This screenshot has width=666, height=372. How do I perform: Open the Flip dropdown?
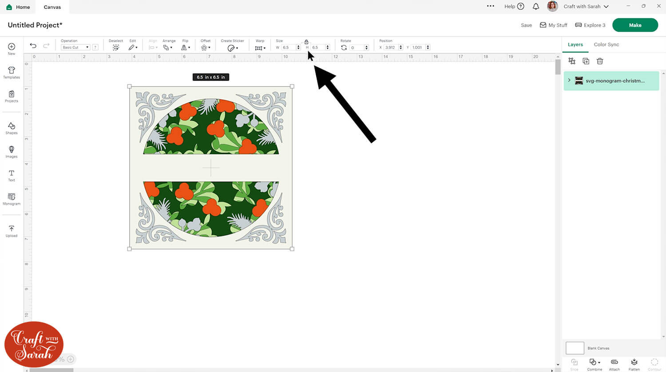point(186,47)
